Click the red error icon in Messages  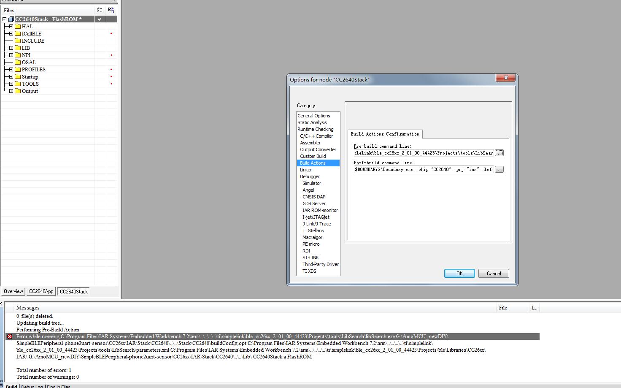tap(9, 336)
